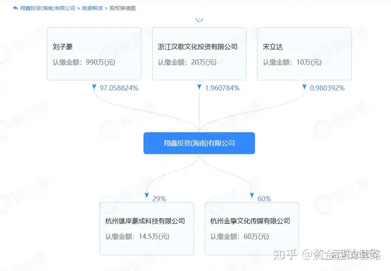391x271 pixels.
Task: Select 认缴金额: 20万(元) text
Action: click(187, 62)
